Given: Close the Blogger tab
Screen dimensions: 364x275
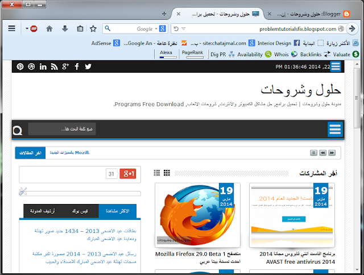Looking at the screenshot, I should pos(270,14).
